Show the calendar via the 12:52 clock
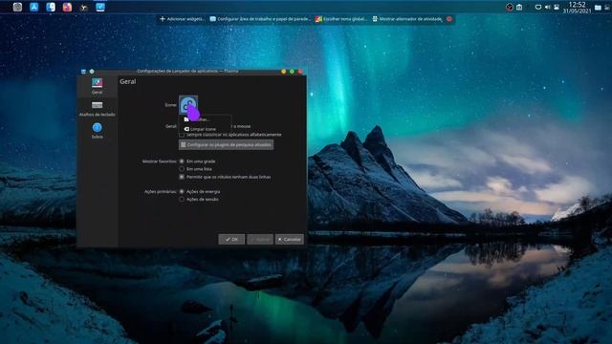This screenshot has height=344, width=612. point(577,7)
